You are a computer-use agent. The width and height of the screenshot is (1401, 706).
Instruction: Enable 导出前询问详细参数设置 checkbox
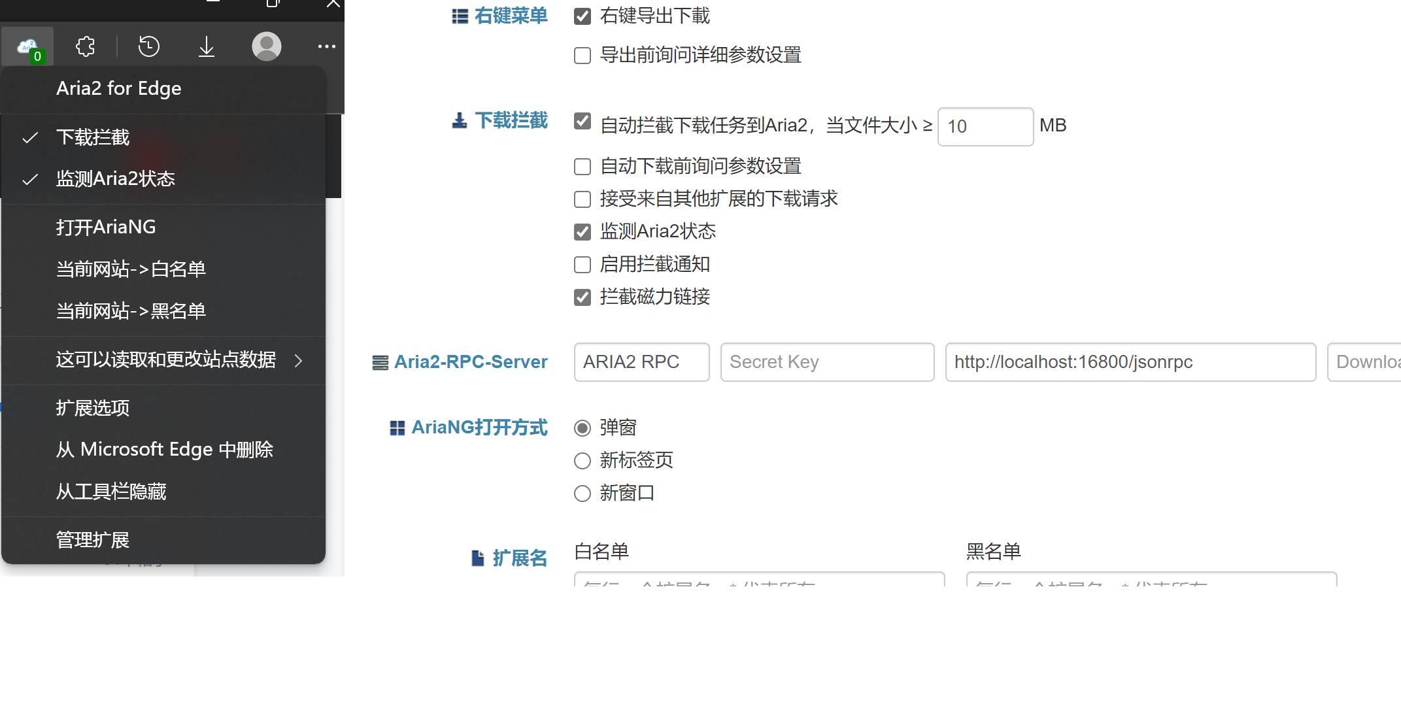pyautogui.click(x=582, y=56)
